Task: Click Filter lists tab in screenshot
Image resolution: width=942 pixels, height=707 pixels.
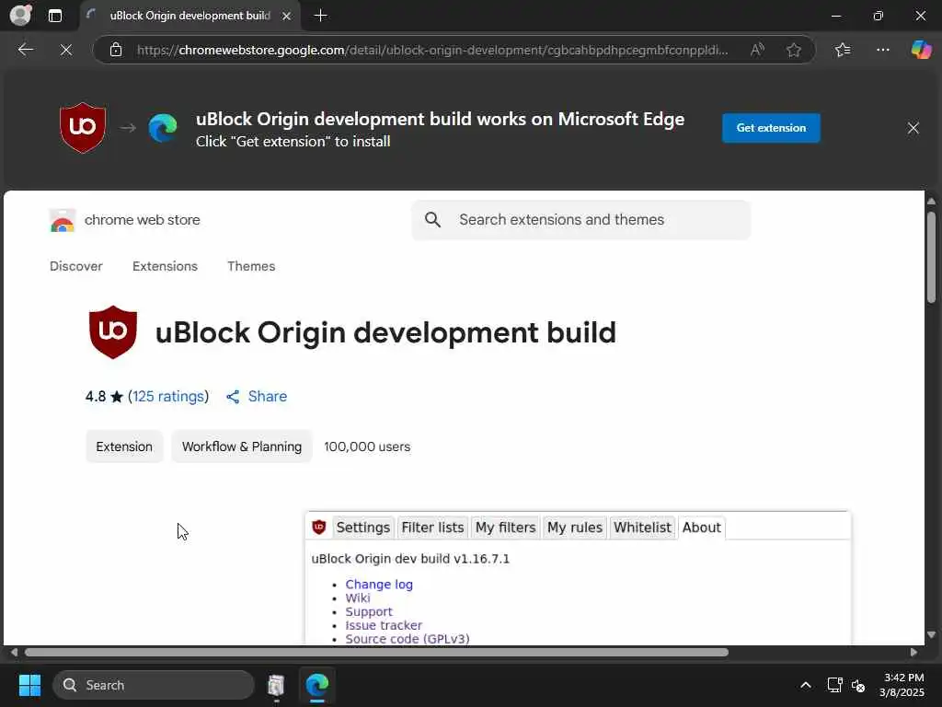Action: coord(432,527)
